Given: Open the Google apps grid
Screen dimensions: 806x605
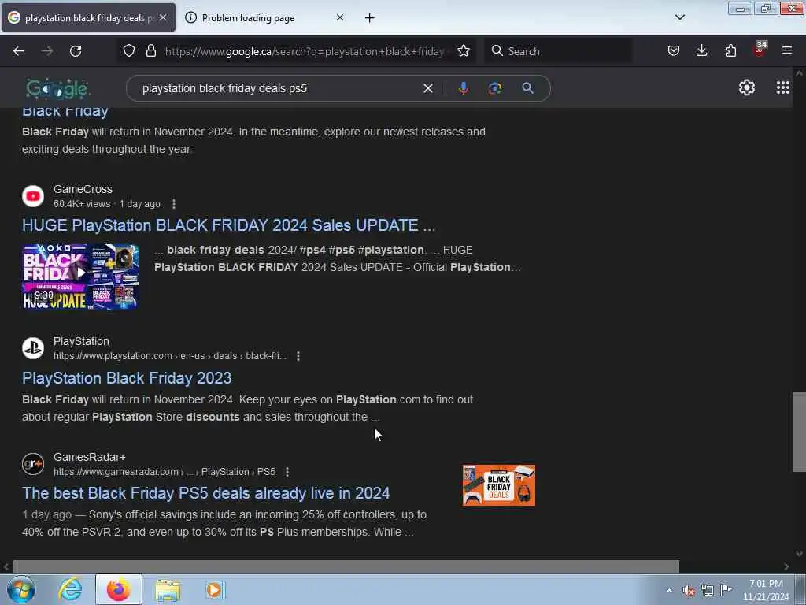Looking at the screenshot, I should [x=783, y=88].
